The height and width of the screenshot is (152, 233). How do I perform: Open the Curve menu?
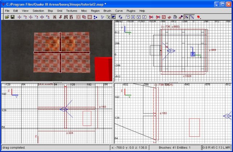pyautogui.click(x=119, y=11)
